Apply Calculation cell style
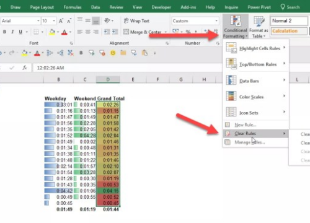The image size is (310, 223). (x=289, y=31)
